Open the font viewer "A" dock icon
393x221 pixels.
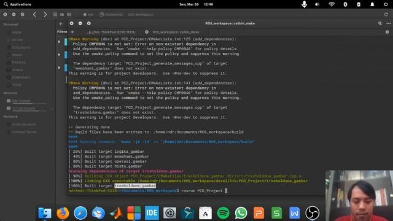205,213
